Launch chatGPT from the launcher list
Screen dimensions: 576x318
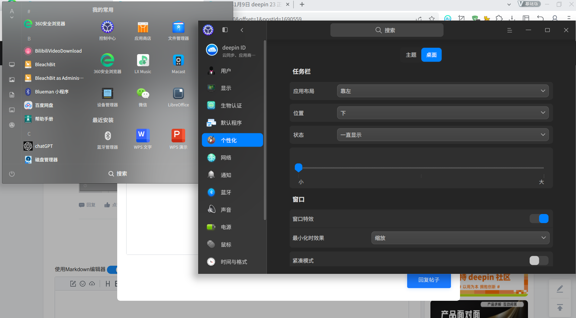point(39,146)
